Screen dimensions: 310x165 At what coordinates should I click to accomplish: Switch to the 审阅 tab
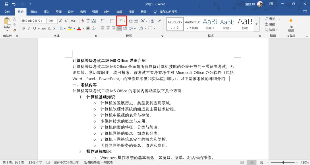pos(119,12)
